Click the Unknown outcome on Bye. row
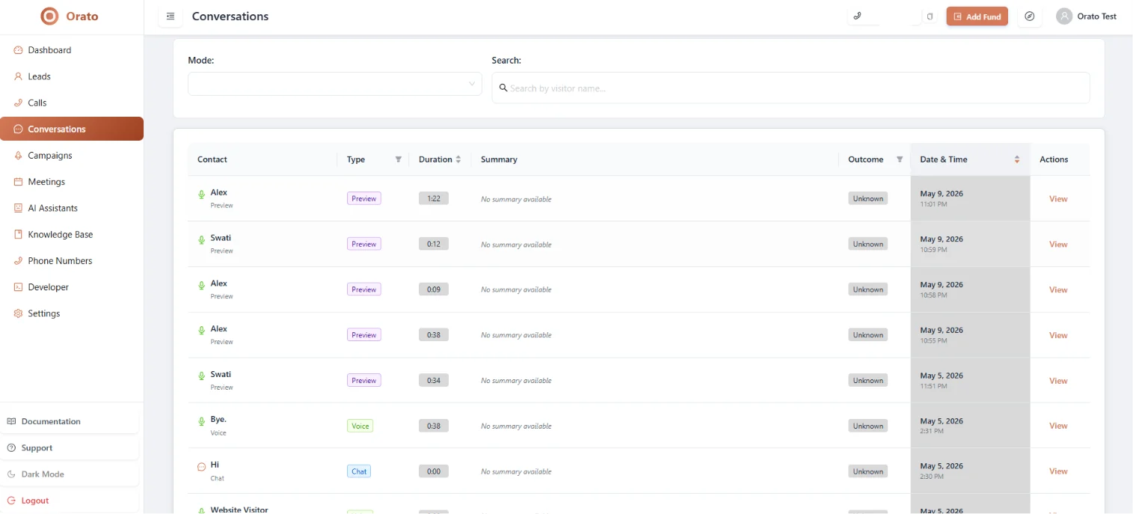The image size is (1133, 514). click(x=868, y=426)
